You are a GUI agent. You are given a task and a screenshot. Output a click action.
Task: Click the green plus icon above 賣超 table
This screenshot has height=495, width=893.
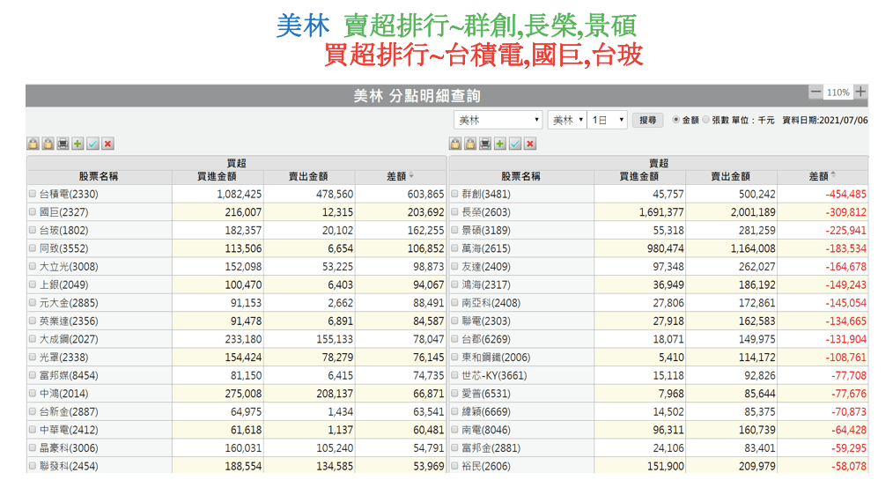500,144
